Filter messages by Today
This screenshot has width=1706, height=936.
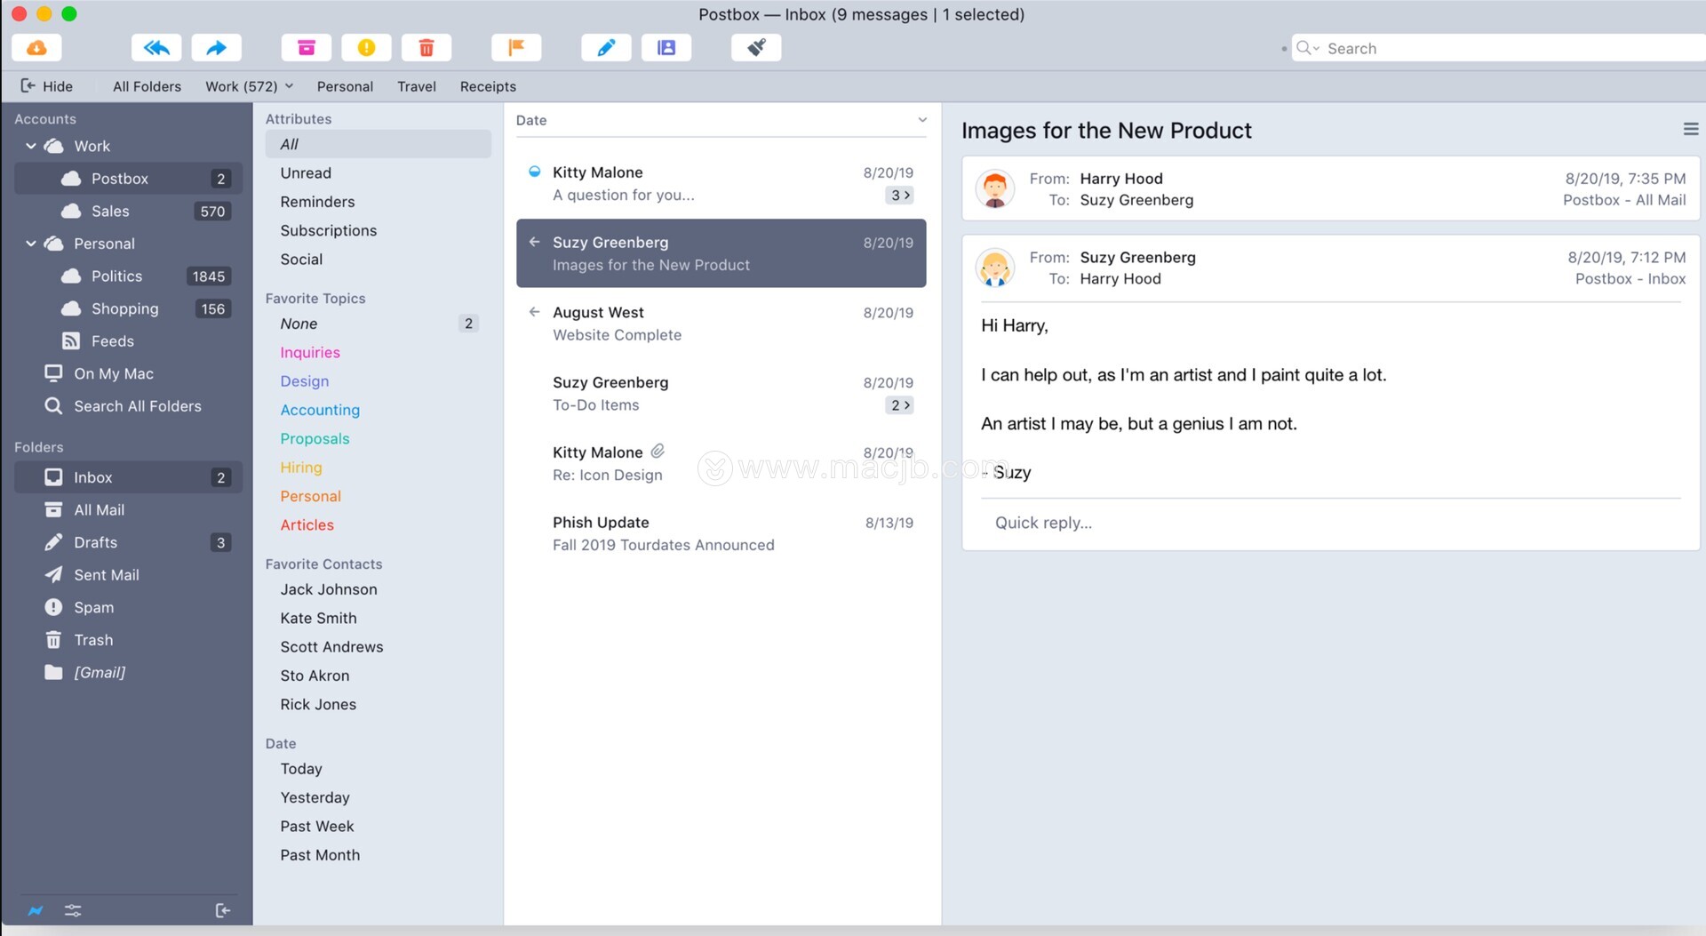click(x=301, y=769)
